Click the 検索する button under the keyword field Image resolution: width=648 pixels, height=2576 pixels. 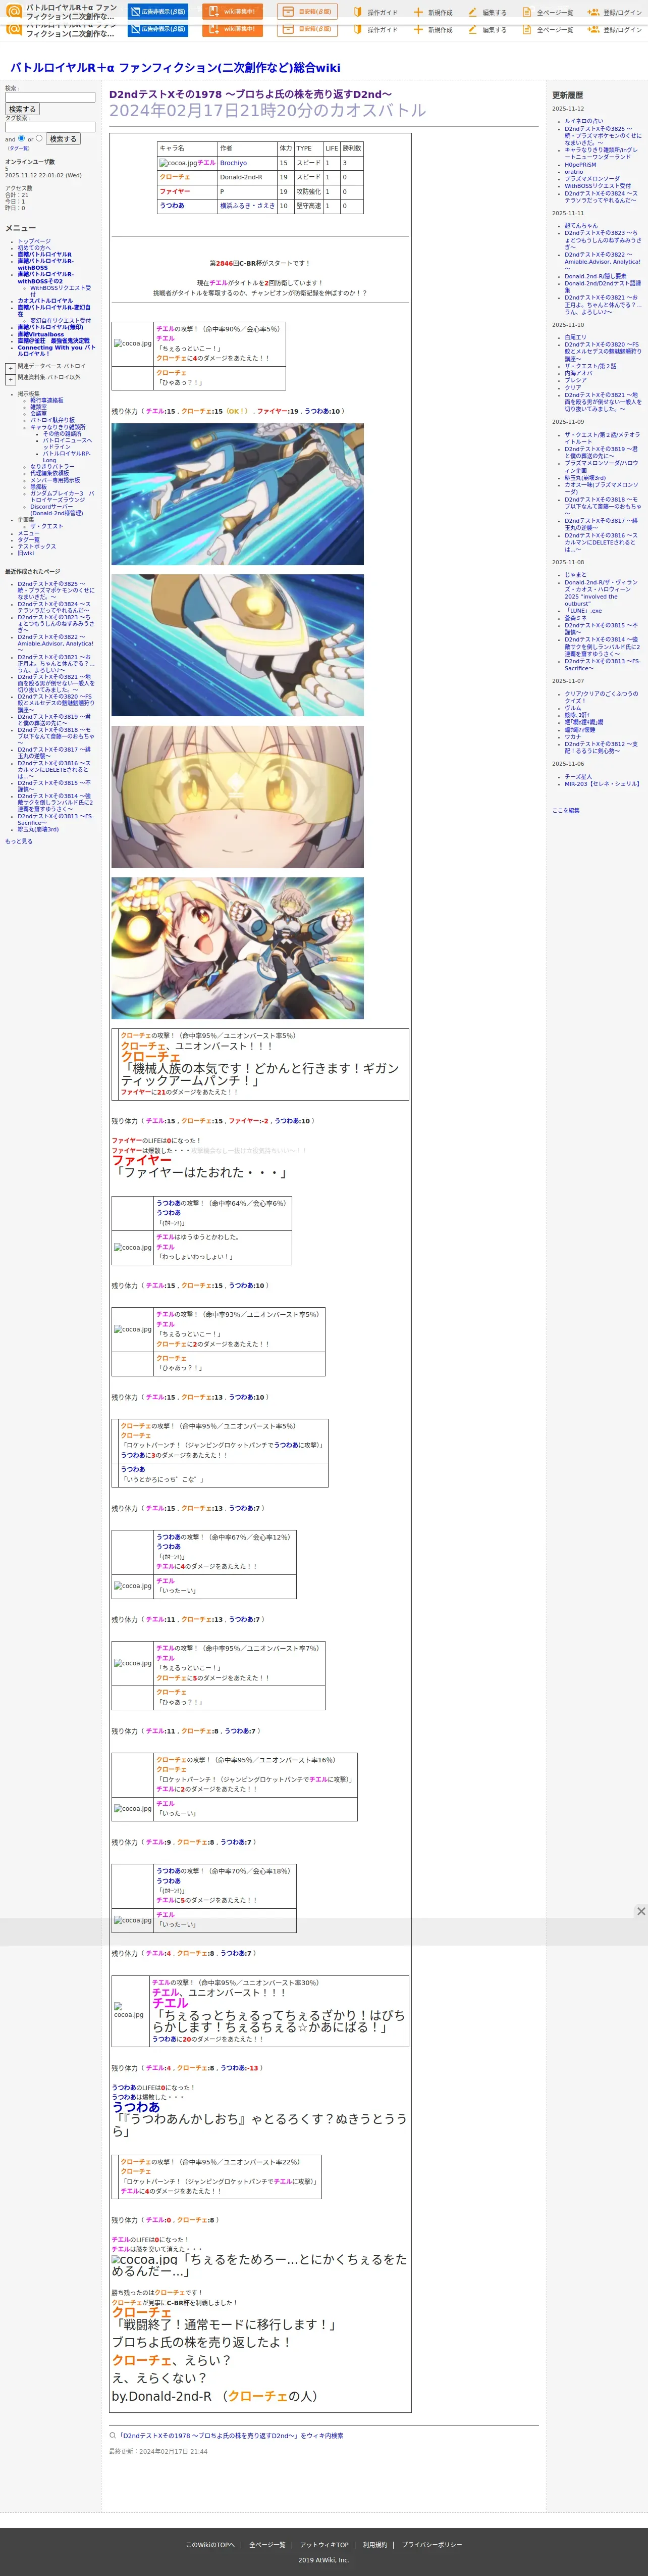point(22,109)
